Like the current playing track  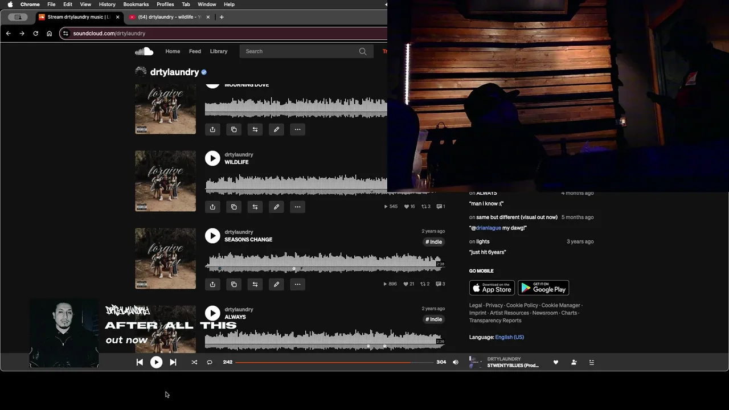[x=556, y=362]
